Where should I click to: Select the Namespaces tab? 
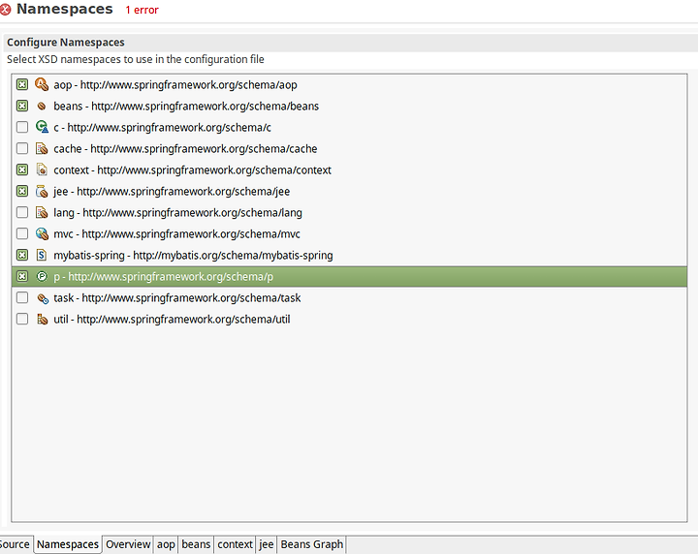point(68,544)
